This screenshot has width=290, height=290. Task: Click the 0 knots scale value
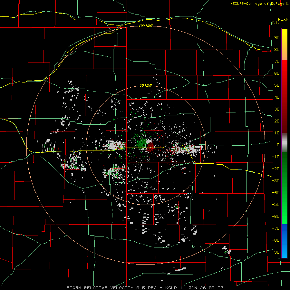pos(278,145)
